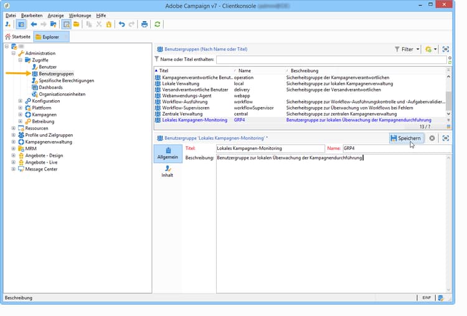Click the new item star icon above list
This screenshot has width=467, height=316.
[428, 49]
